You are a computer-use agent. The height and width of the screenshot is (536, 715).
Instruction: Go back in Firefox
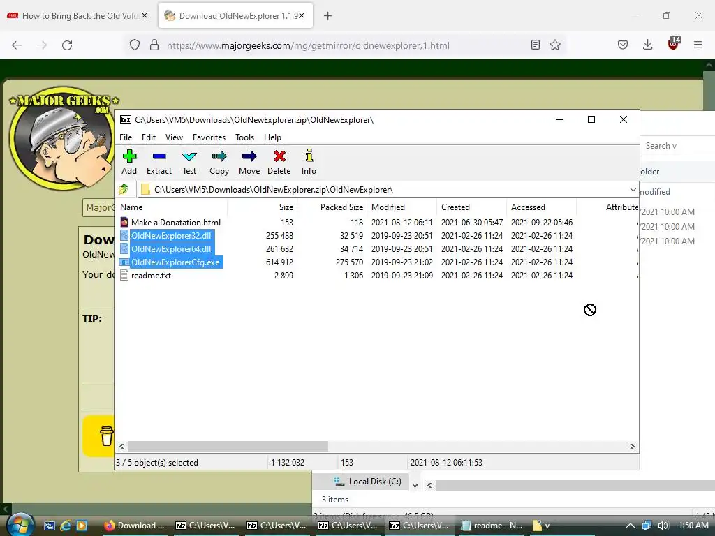tap(17, 45)
